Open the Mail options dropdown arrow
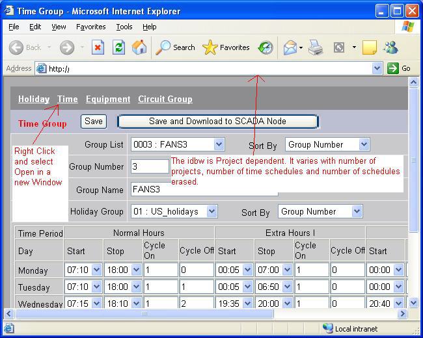 point(301,47)
